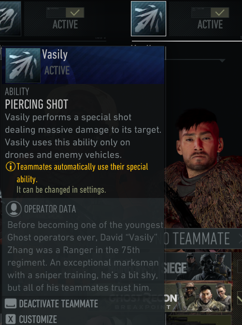Click the Operator Data silhouette icon
The image size is (242, 325).
click(x=14, y=209)
